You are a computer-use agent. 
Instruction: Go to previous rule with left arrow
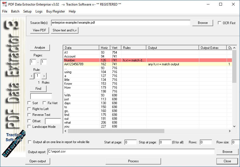click(32, 76)
